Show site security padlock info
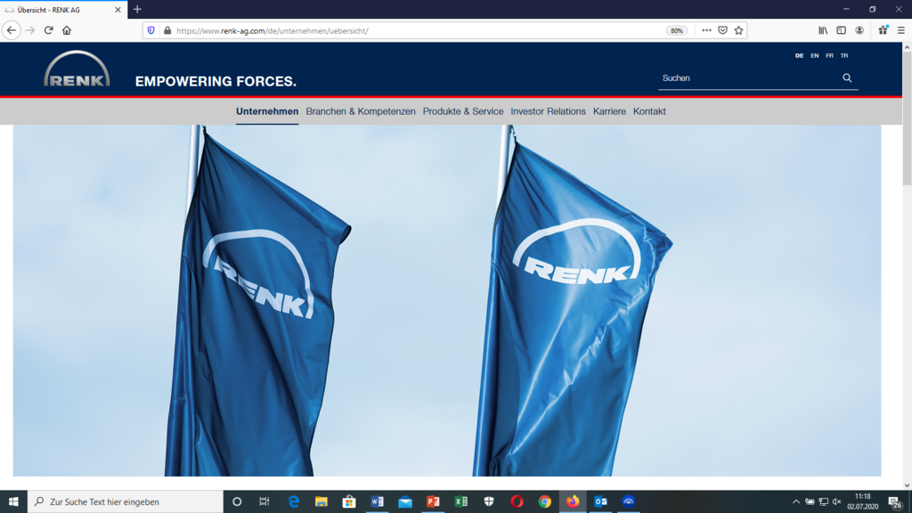Viewport: 912px width, 513px height. click(x=167, y=30)
